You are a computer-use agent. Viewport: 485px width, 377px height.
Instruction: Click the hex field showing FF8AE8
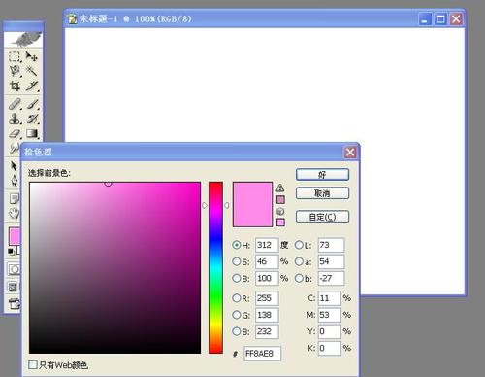pos(262,354)
